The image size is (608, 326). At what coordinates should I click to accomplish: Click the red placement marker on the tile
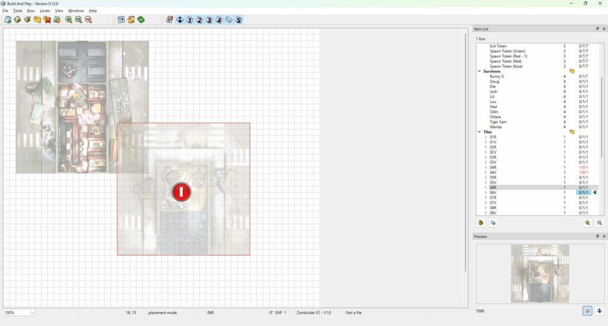(181, 191)
